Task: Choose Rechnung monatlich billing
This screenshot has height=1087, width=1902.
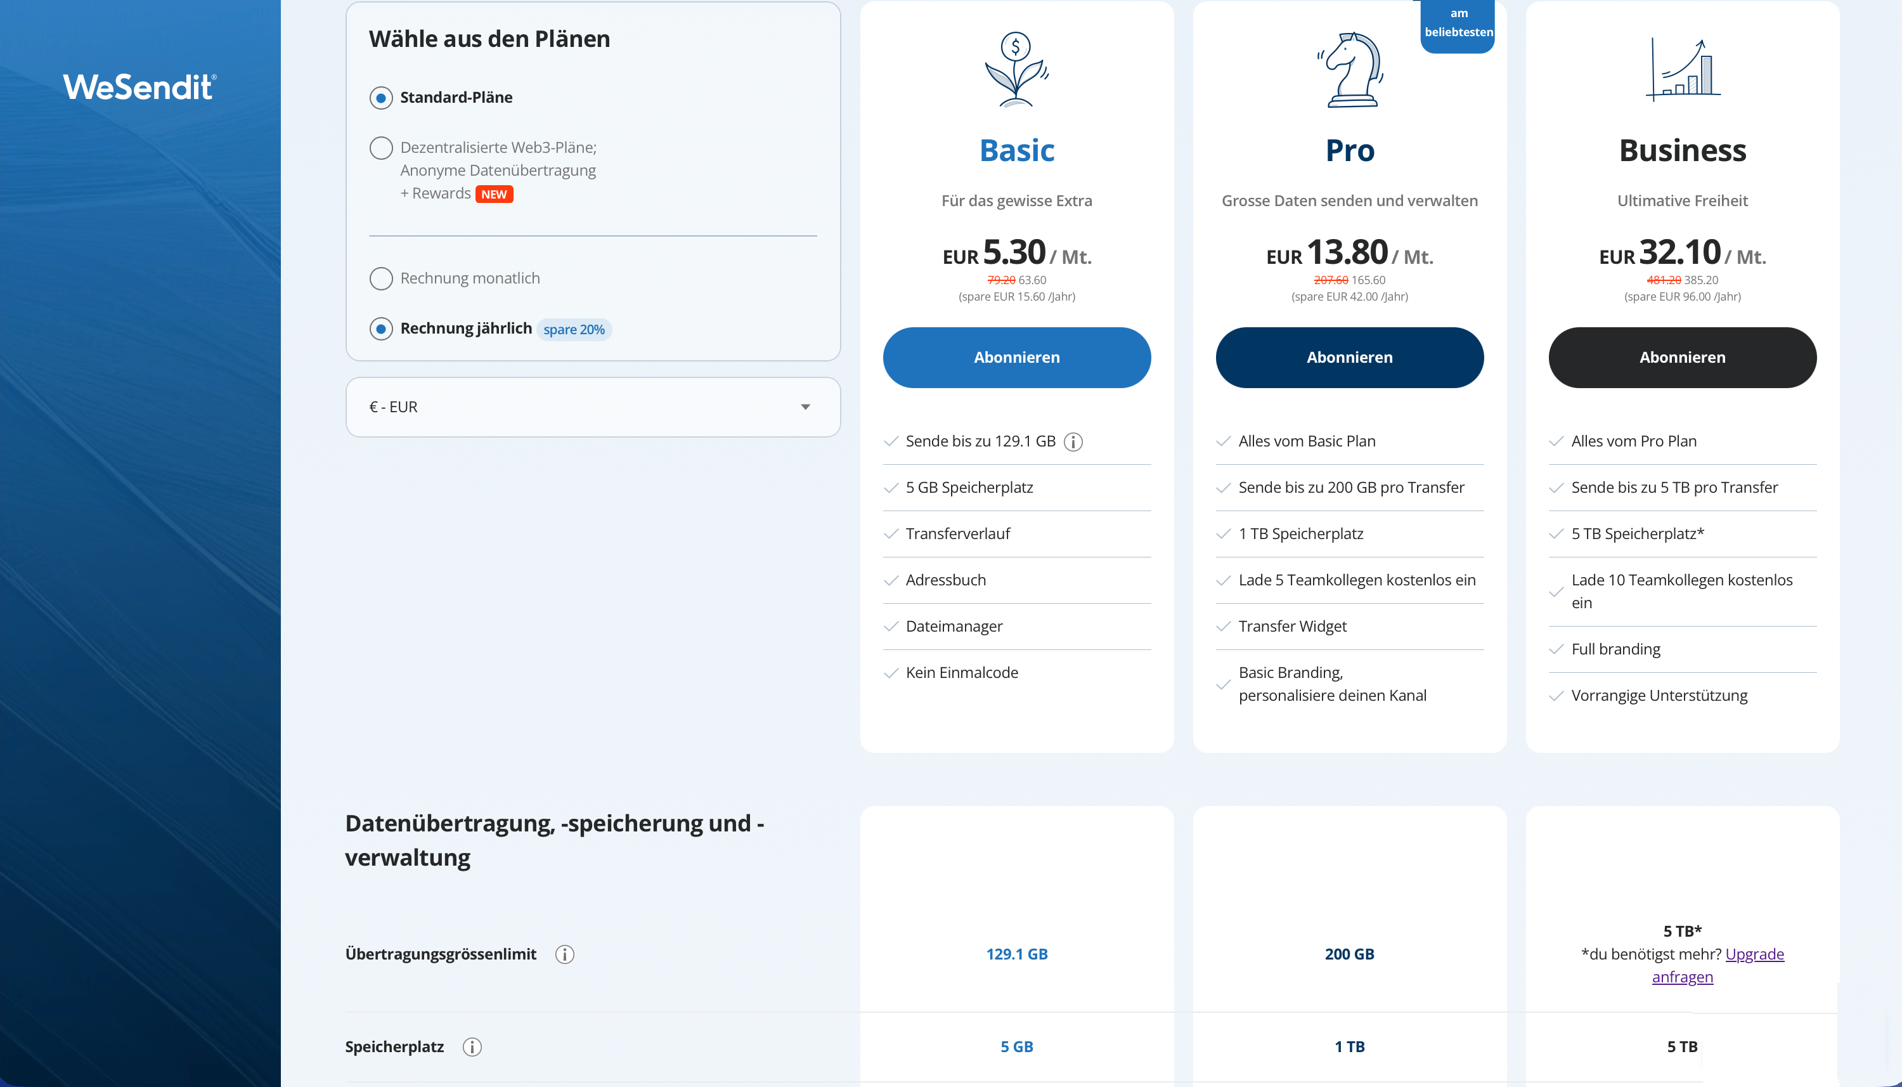Action: (381, 278)
